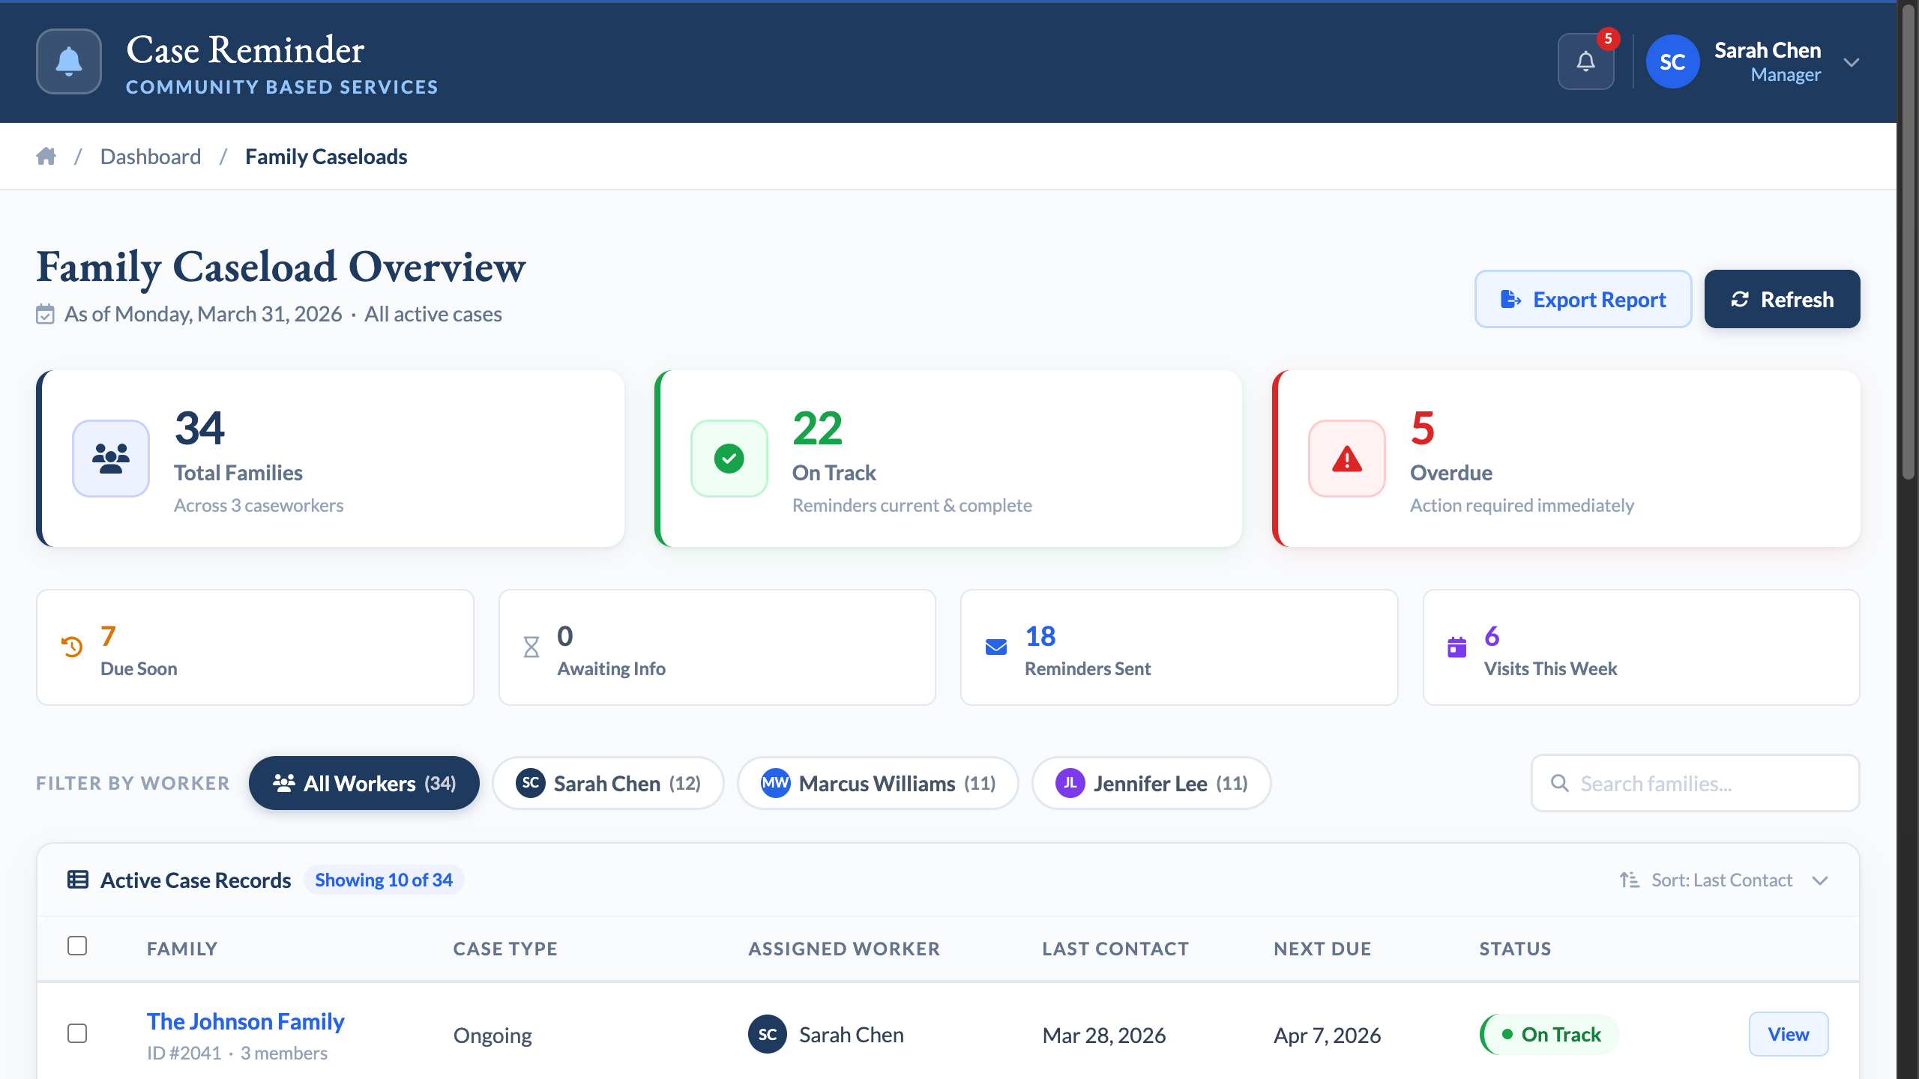1919x1079 pixels.
Task: Click the notifications bell icon with badge
Action: tap(1585, 61)
